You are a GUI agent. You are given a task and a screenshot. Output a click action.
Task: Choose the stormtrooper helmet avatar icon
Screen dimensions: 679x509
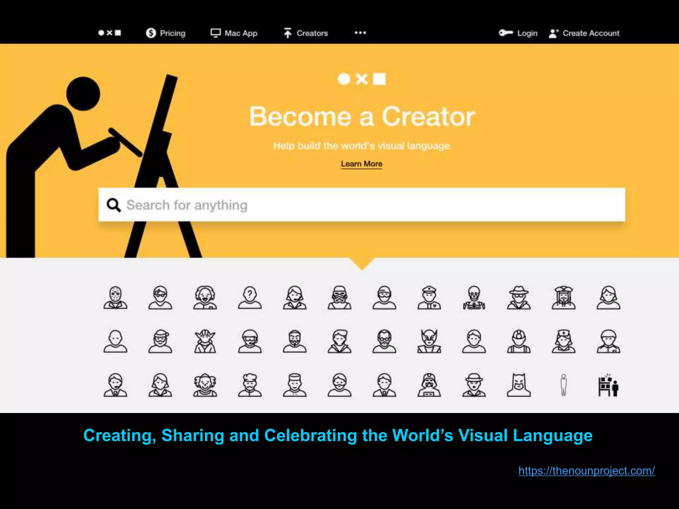pyautogui.click(x=339, y=298)
